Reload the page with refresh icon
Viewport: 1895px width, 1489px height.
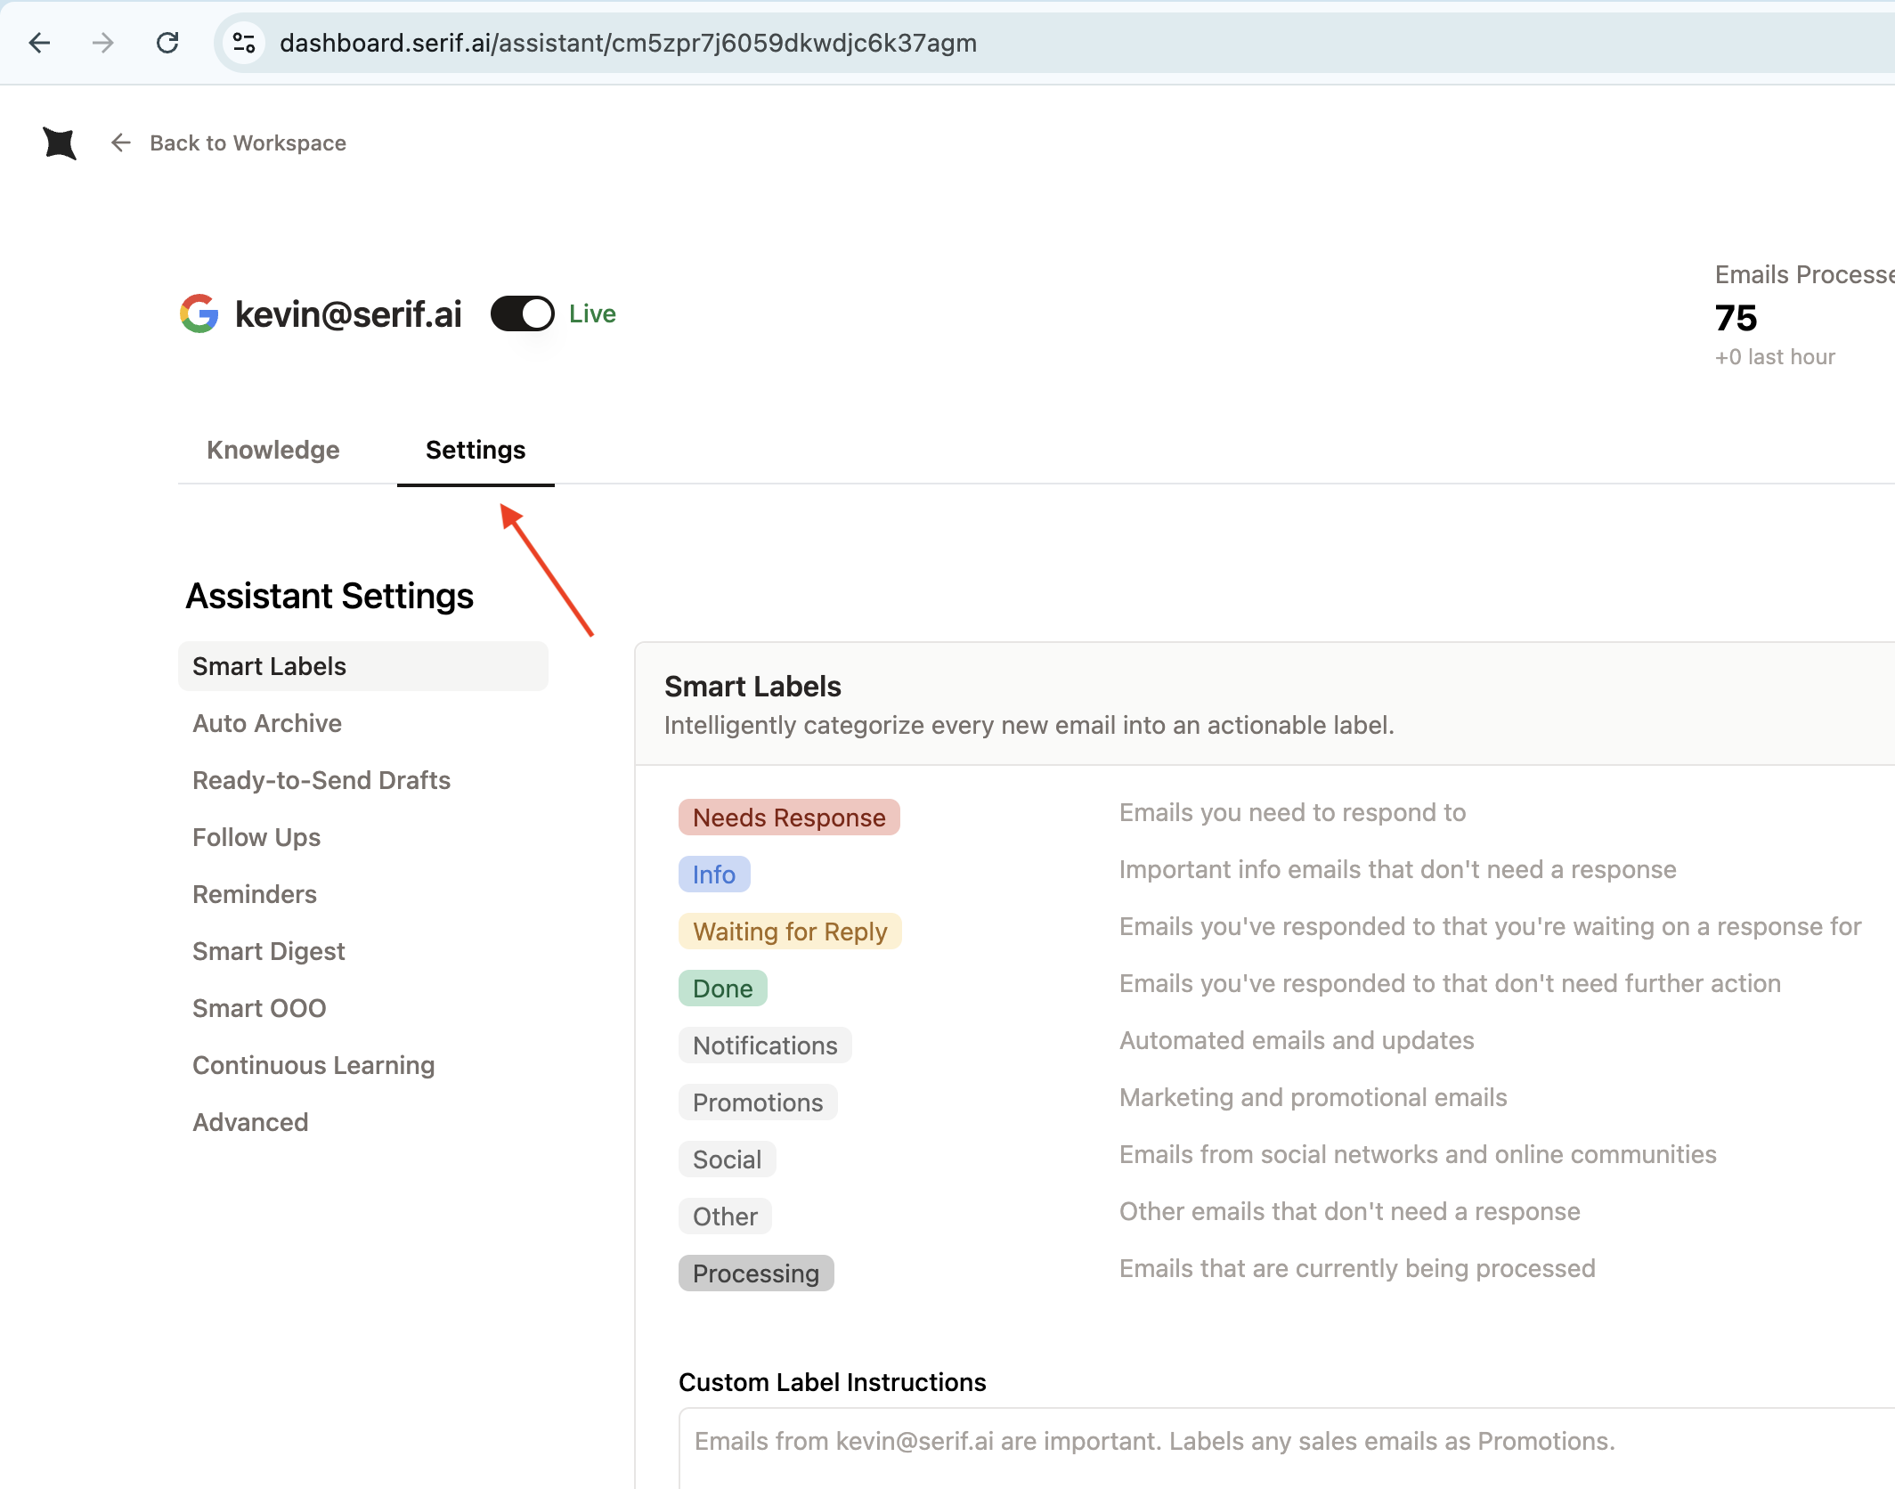[x=167, y=43]
